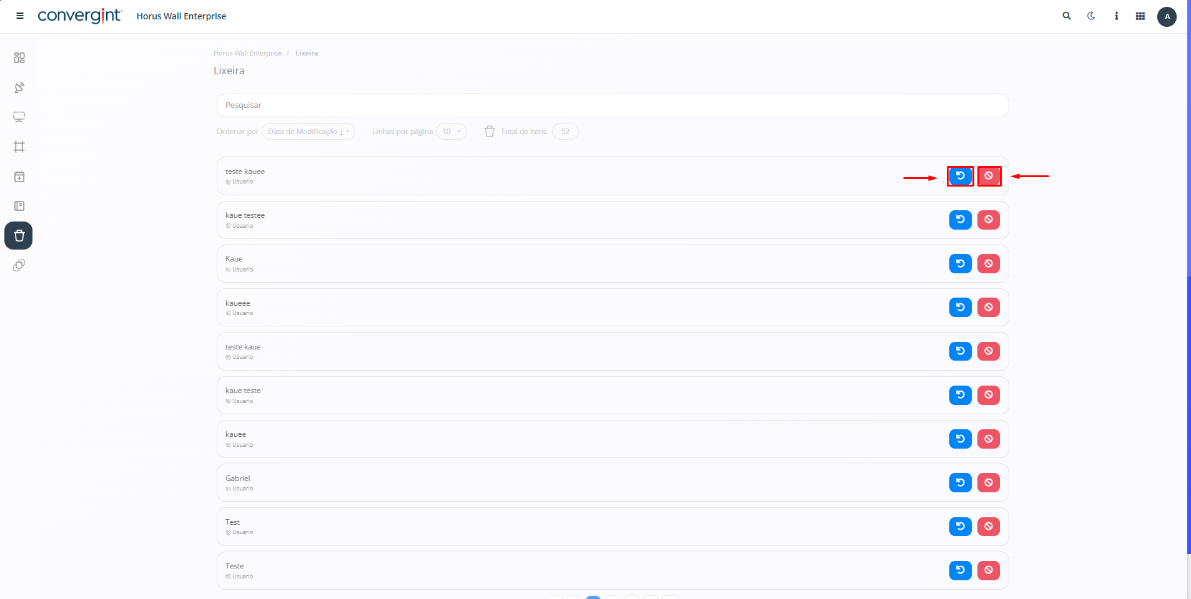Expand the 'Data de Modificação' sort dropdown
The image size is (1191, 599).
click(308, 132)
